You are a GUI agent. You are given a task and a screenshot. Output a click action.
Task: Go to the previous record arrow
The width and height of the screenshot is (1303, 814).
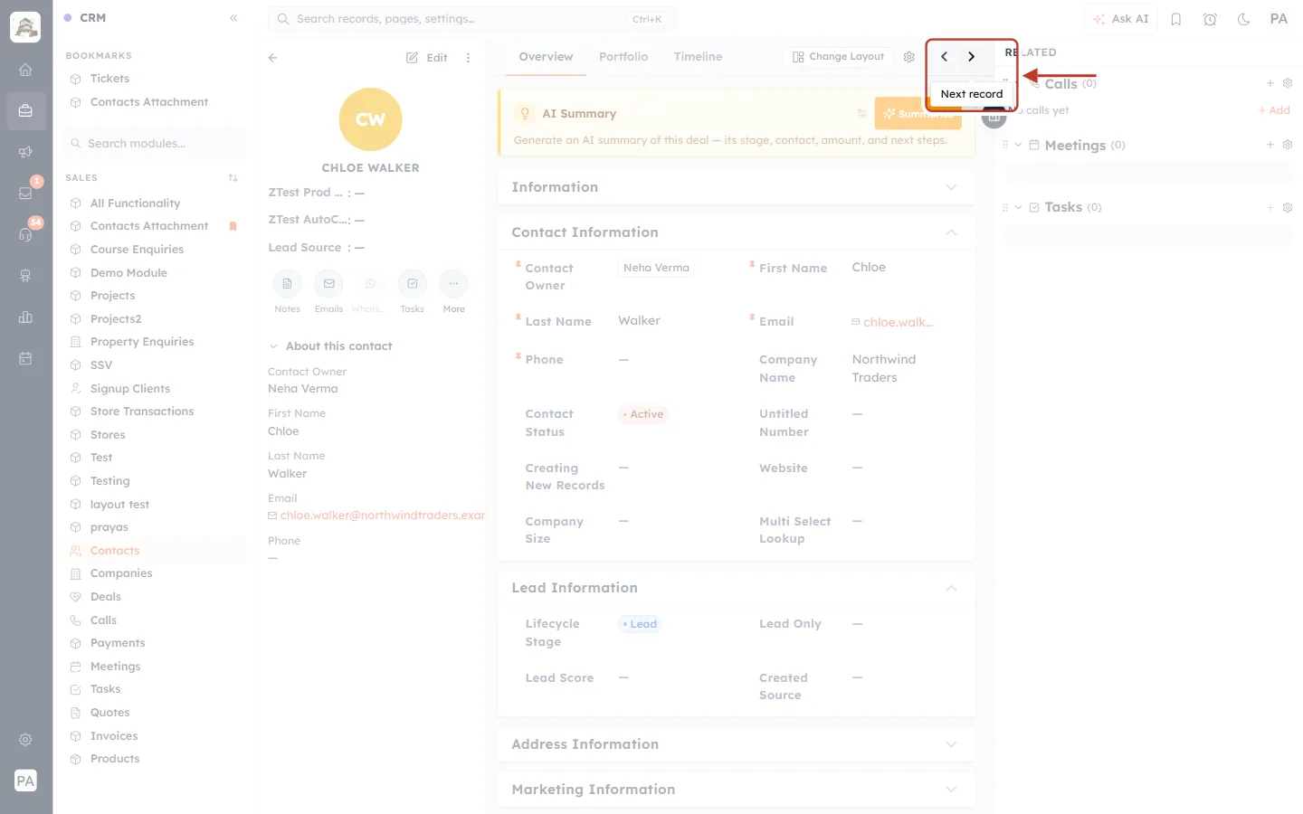[944, 57]
